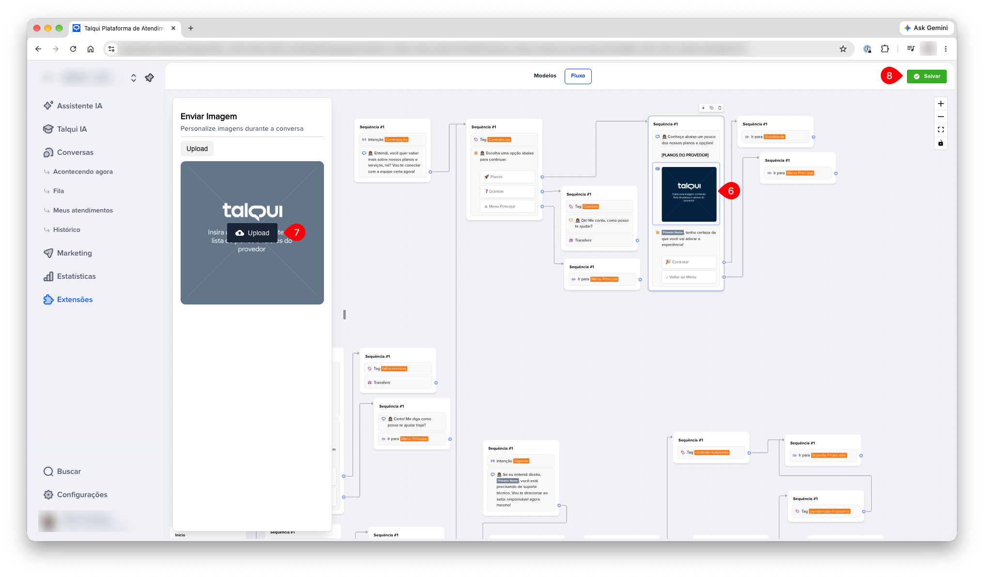Image resolution: width=984 pixels, height=577 pixels.
Task: Open Histórico under Conversas
Action: point(66,229)
